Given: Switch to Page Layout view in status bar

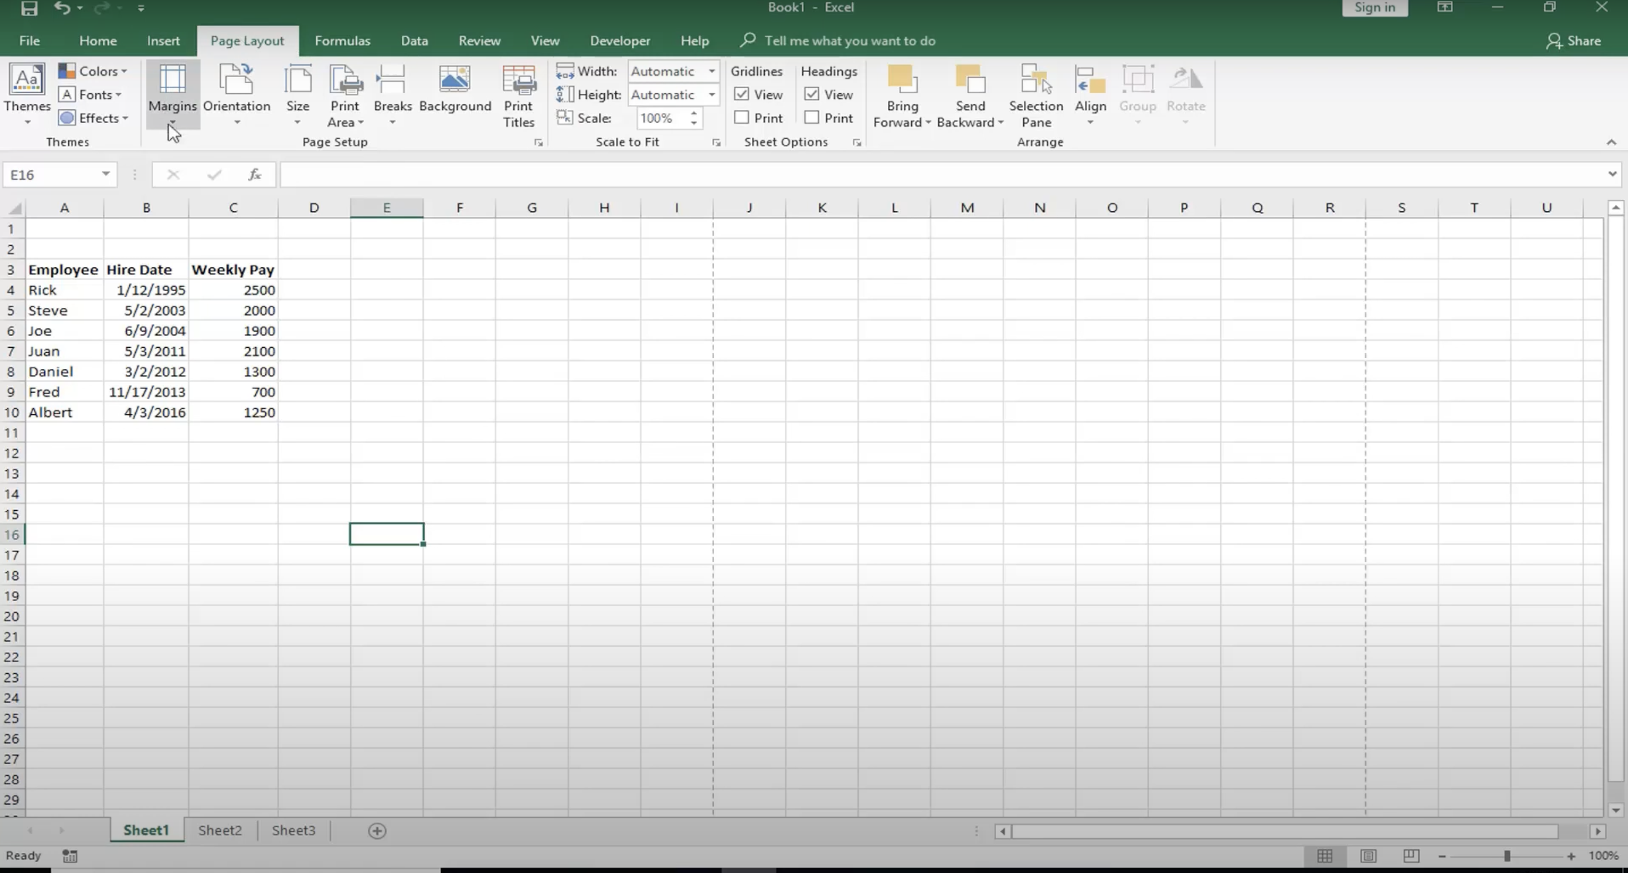Looking at the screenshot, I should coord(1368,856).
